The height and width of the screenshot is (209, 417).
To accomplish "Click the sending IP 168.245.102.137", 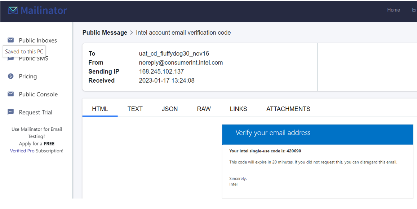I will [161, 71].
